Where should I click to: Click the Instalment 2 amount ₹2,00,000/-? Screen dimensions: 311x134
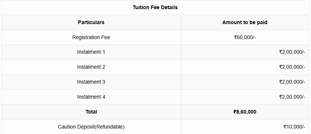pos(292,67)
